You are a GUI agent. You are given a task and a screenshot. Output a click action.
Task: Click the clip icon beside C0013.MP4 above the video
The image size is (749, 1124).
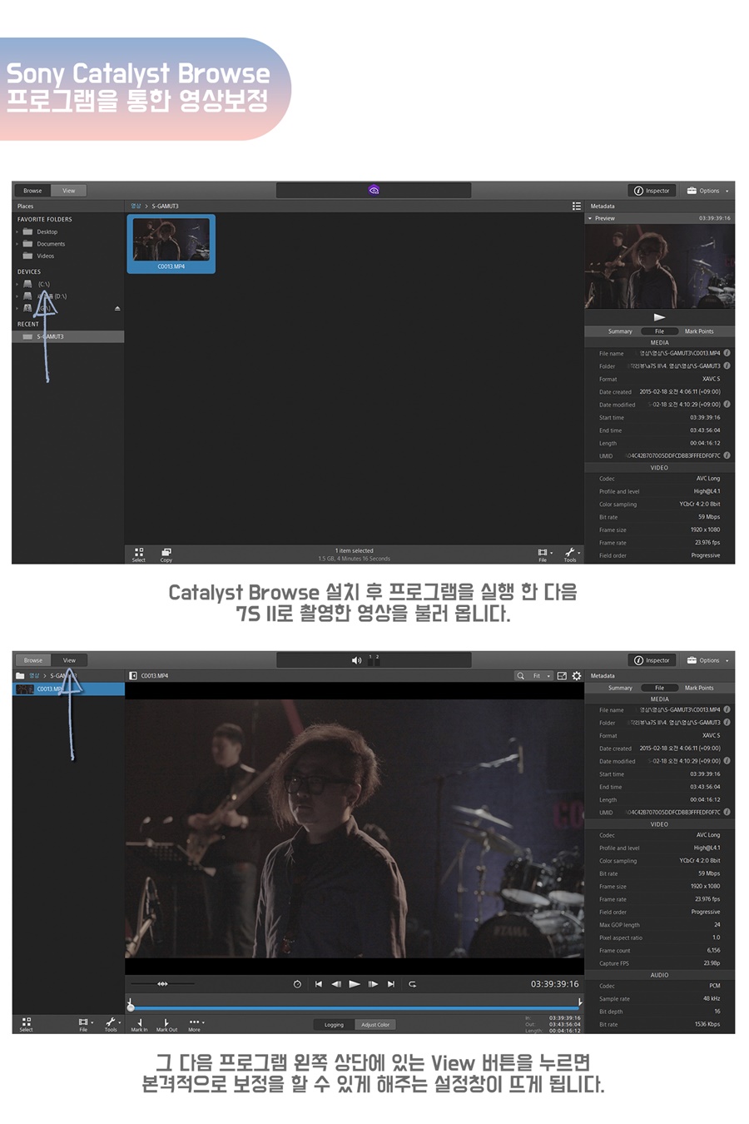point(132,676)
